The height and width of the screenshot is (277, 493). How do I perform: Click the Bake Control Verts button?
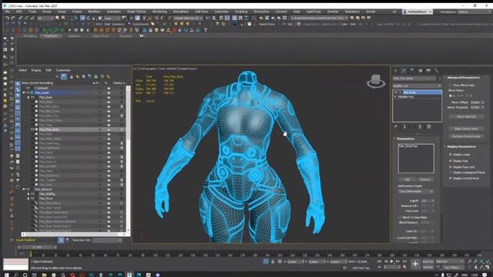[466, 128]
